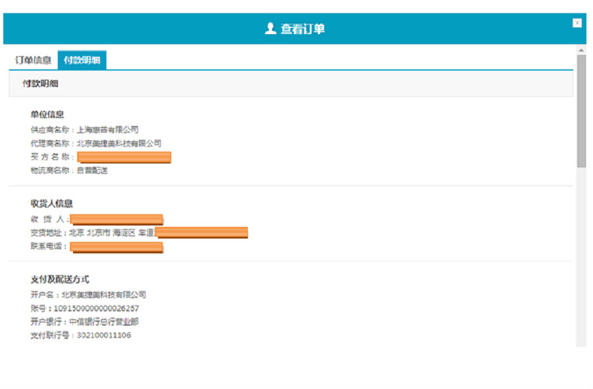
Task: Click the scrollbar up arrow
Action: point(581,49)
